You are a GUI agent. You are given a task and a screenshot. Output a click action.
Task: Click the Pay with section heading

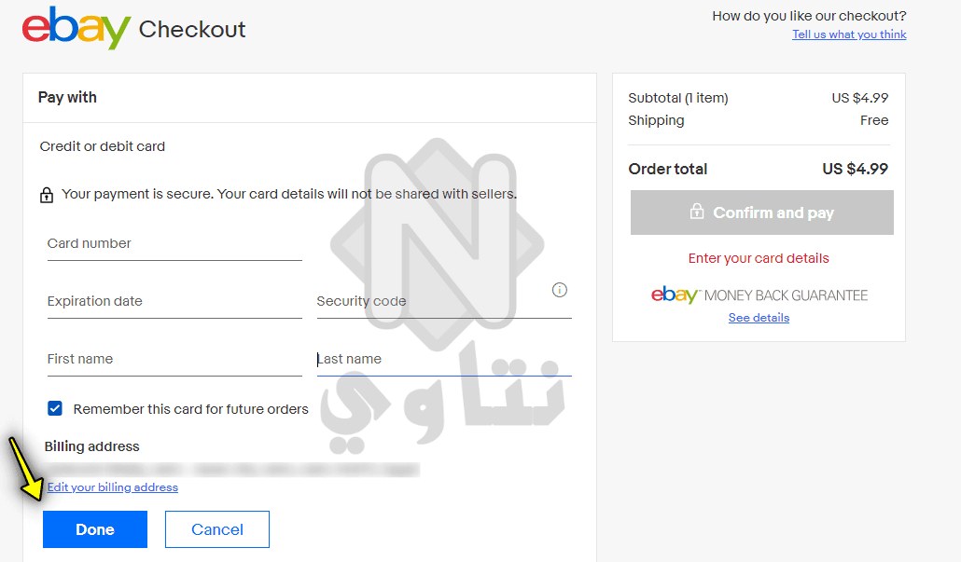(x=67, y=97)
